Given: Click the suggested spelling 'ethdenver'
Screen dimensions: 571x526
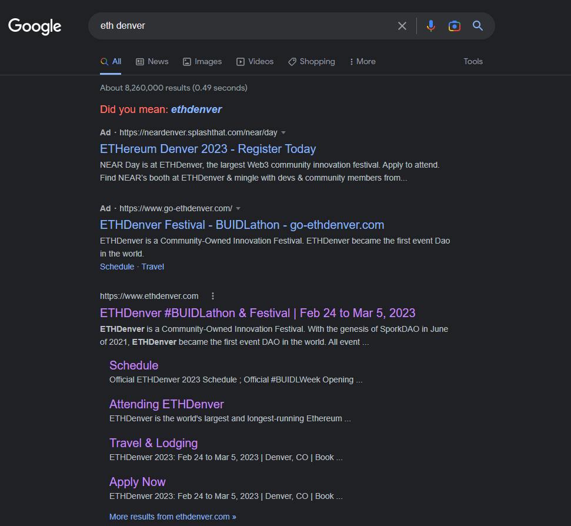Looking at the screenshot, I should pos(196,109).
